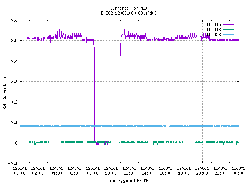Click the green LCL41B legend line sample
This screenshot has height=184, width=246.
(229, 29)
